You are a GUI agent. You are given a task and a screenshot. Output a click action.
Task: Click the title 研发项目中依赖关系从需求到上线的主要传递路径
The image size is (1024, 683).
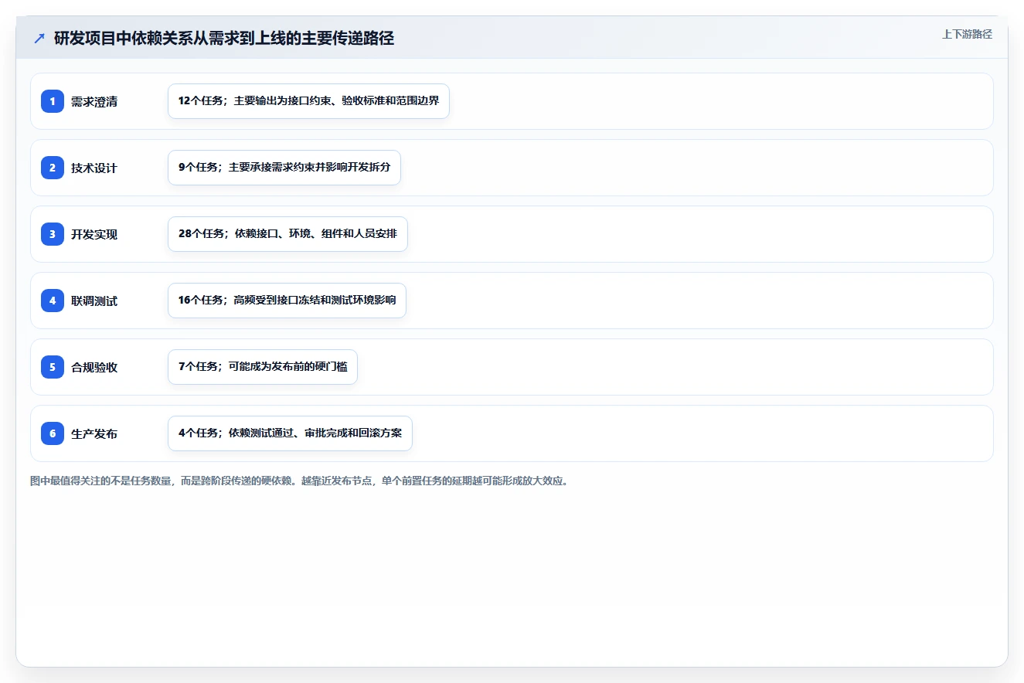tap(224, 38)
